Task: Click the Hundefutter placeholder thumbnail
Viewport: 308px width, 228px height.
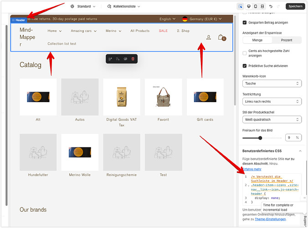Action: click(x=38, y=152)
